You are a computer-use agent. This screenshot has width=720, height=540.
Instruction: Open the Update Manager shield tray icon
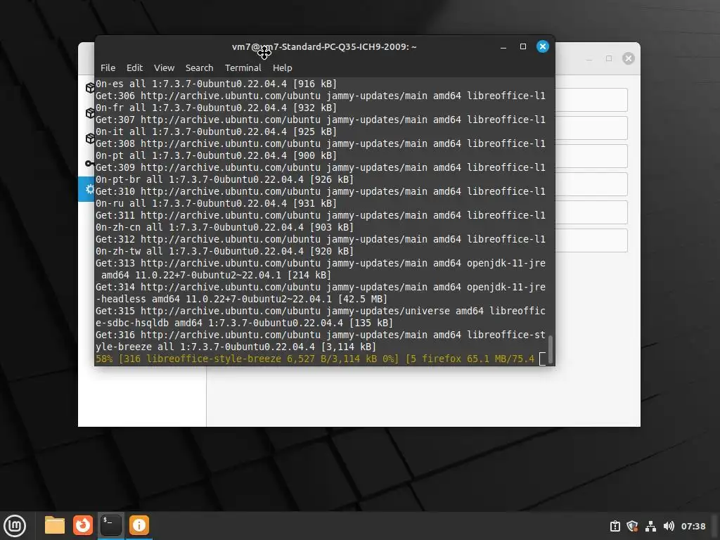pos(632,526)
